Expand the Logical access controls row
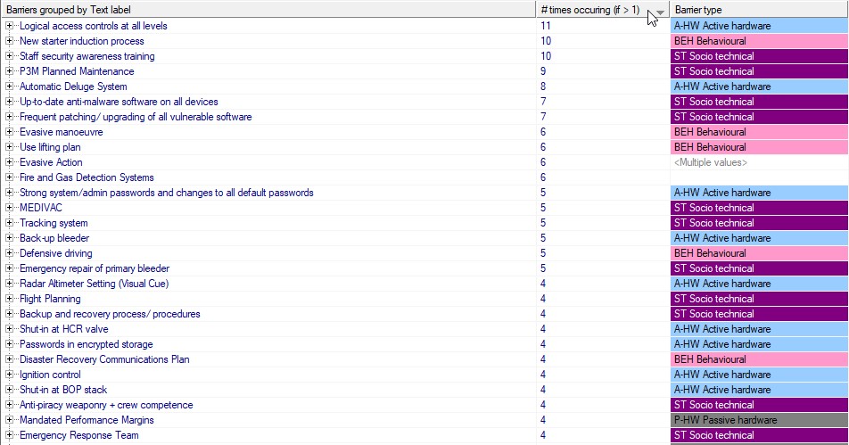Viewport: 849px width, 445px height. [x=10, y=26]
